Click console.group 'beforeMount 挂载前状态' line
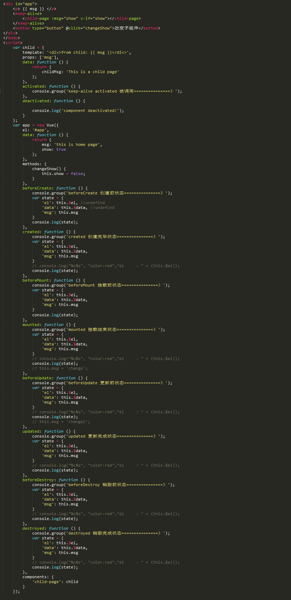291x600 pixels. 101,285
